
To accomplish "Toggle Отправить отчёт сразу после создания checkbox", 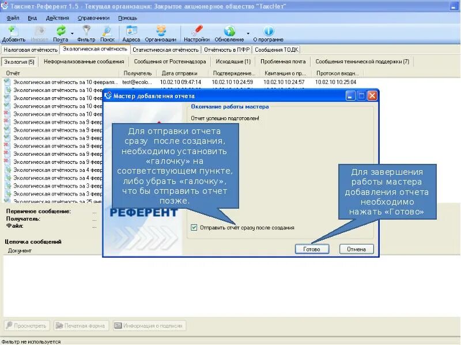I will click(194, 227).
